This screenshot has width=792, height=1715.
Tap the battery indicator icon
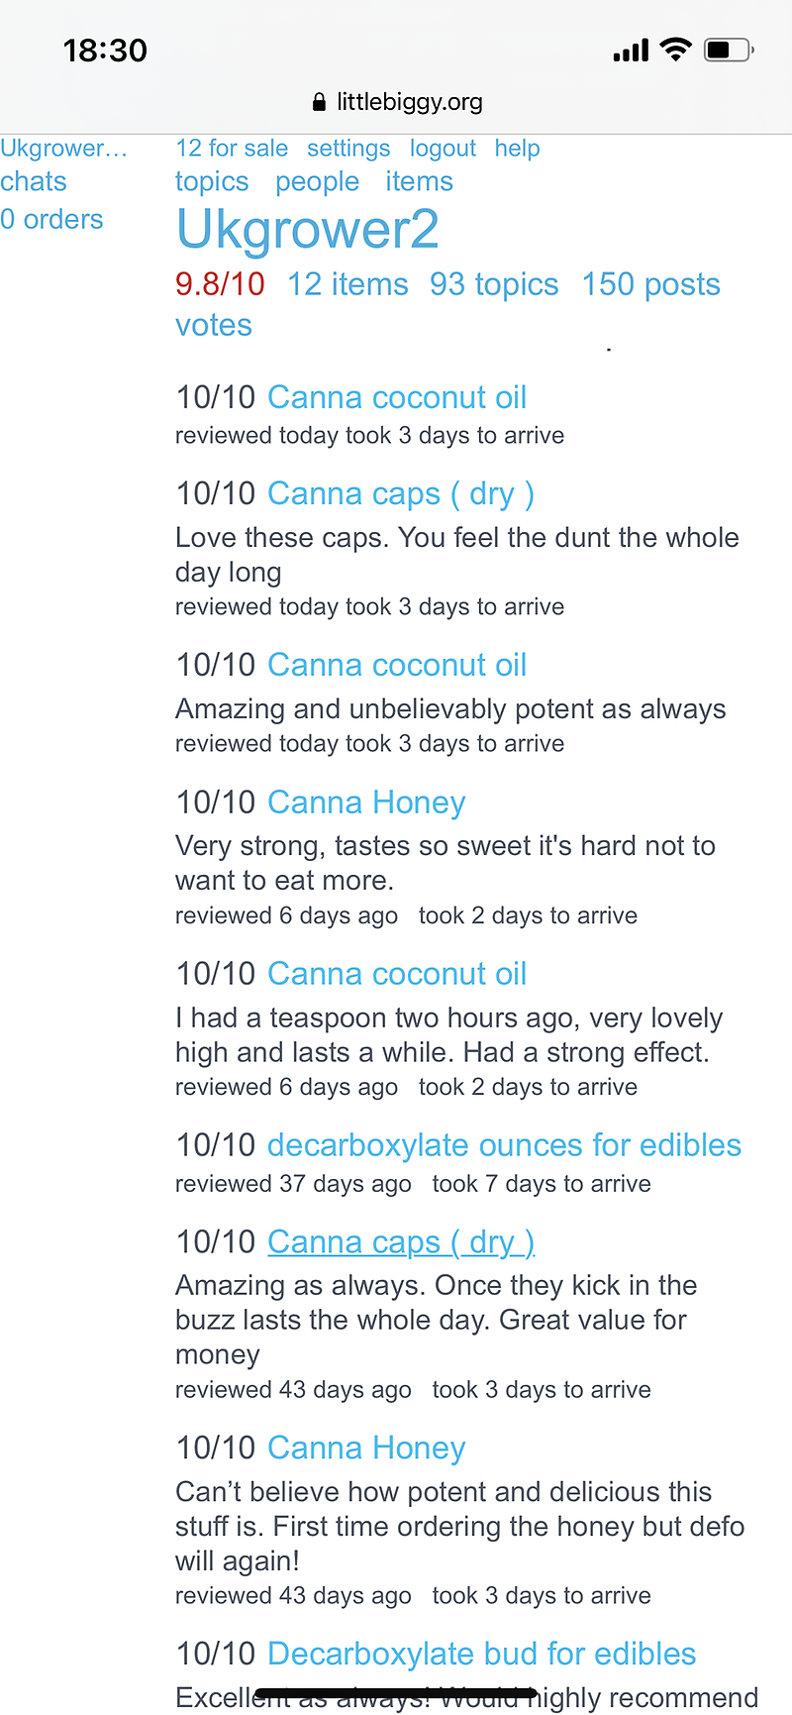click(x=729, y=50)
